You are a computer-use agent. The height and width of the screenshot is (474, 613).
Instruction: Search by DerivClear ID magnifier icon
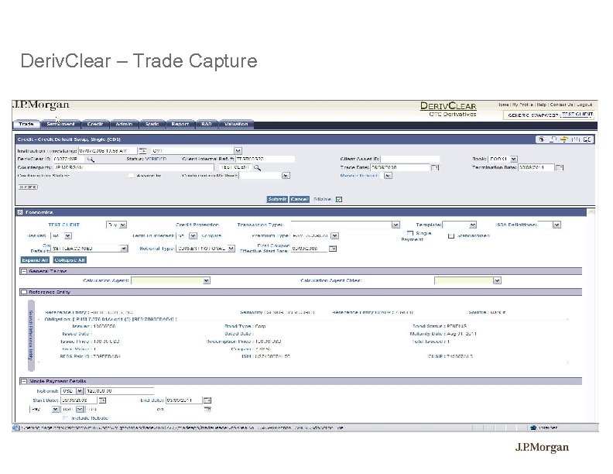91,160
